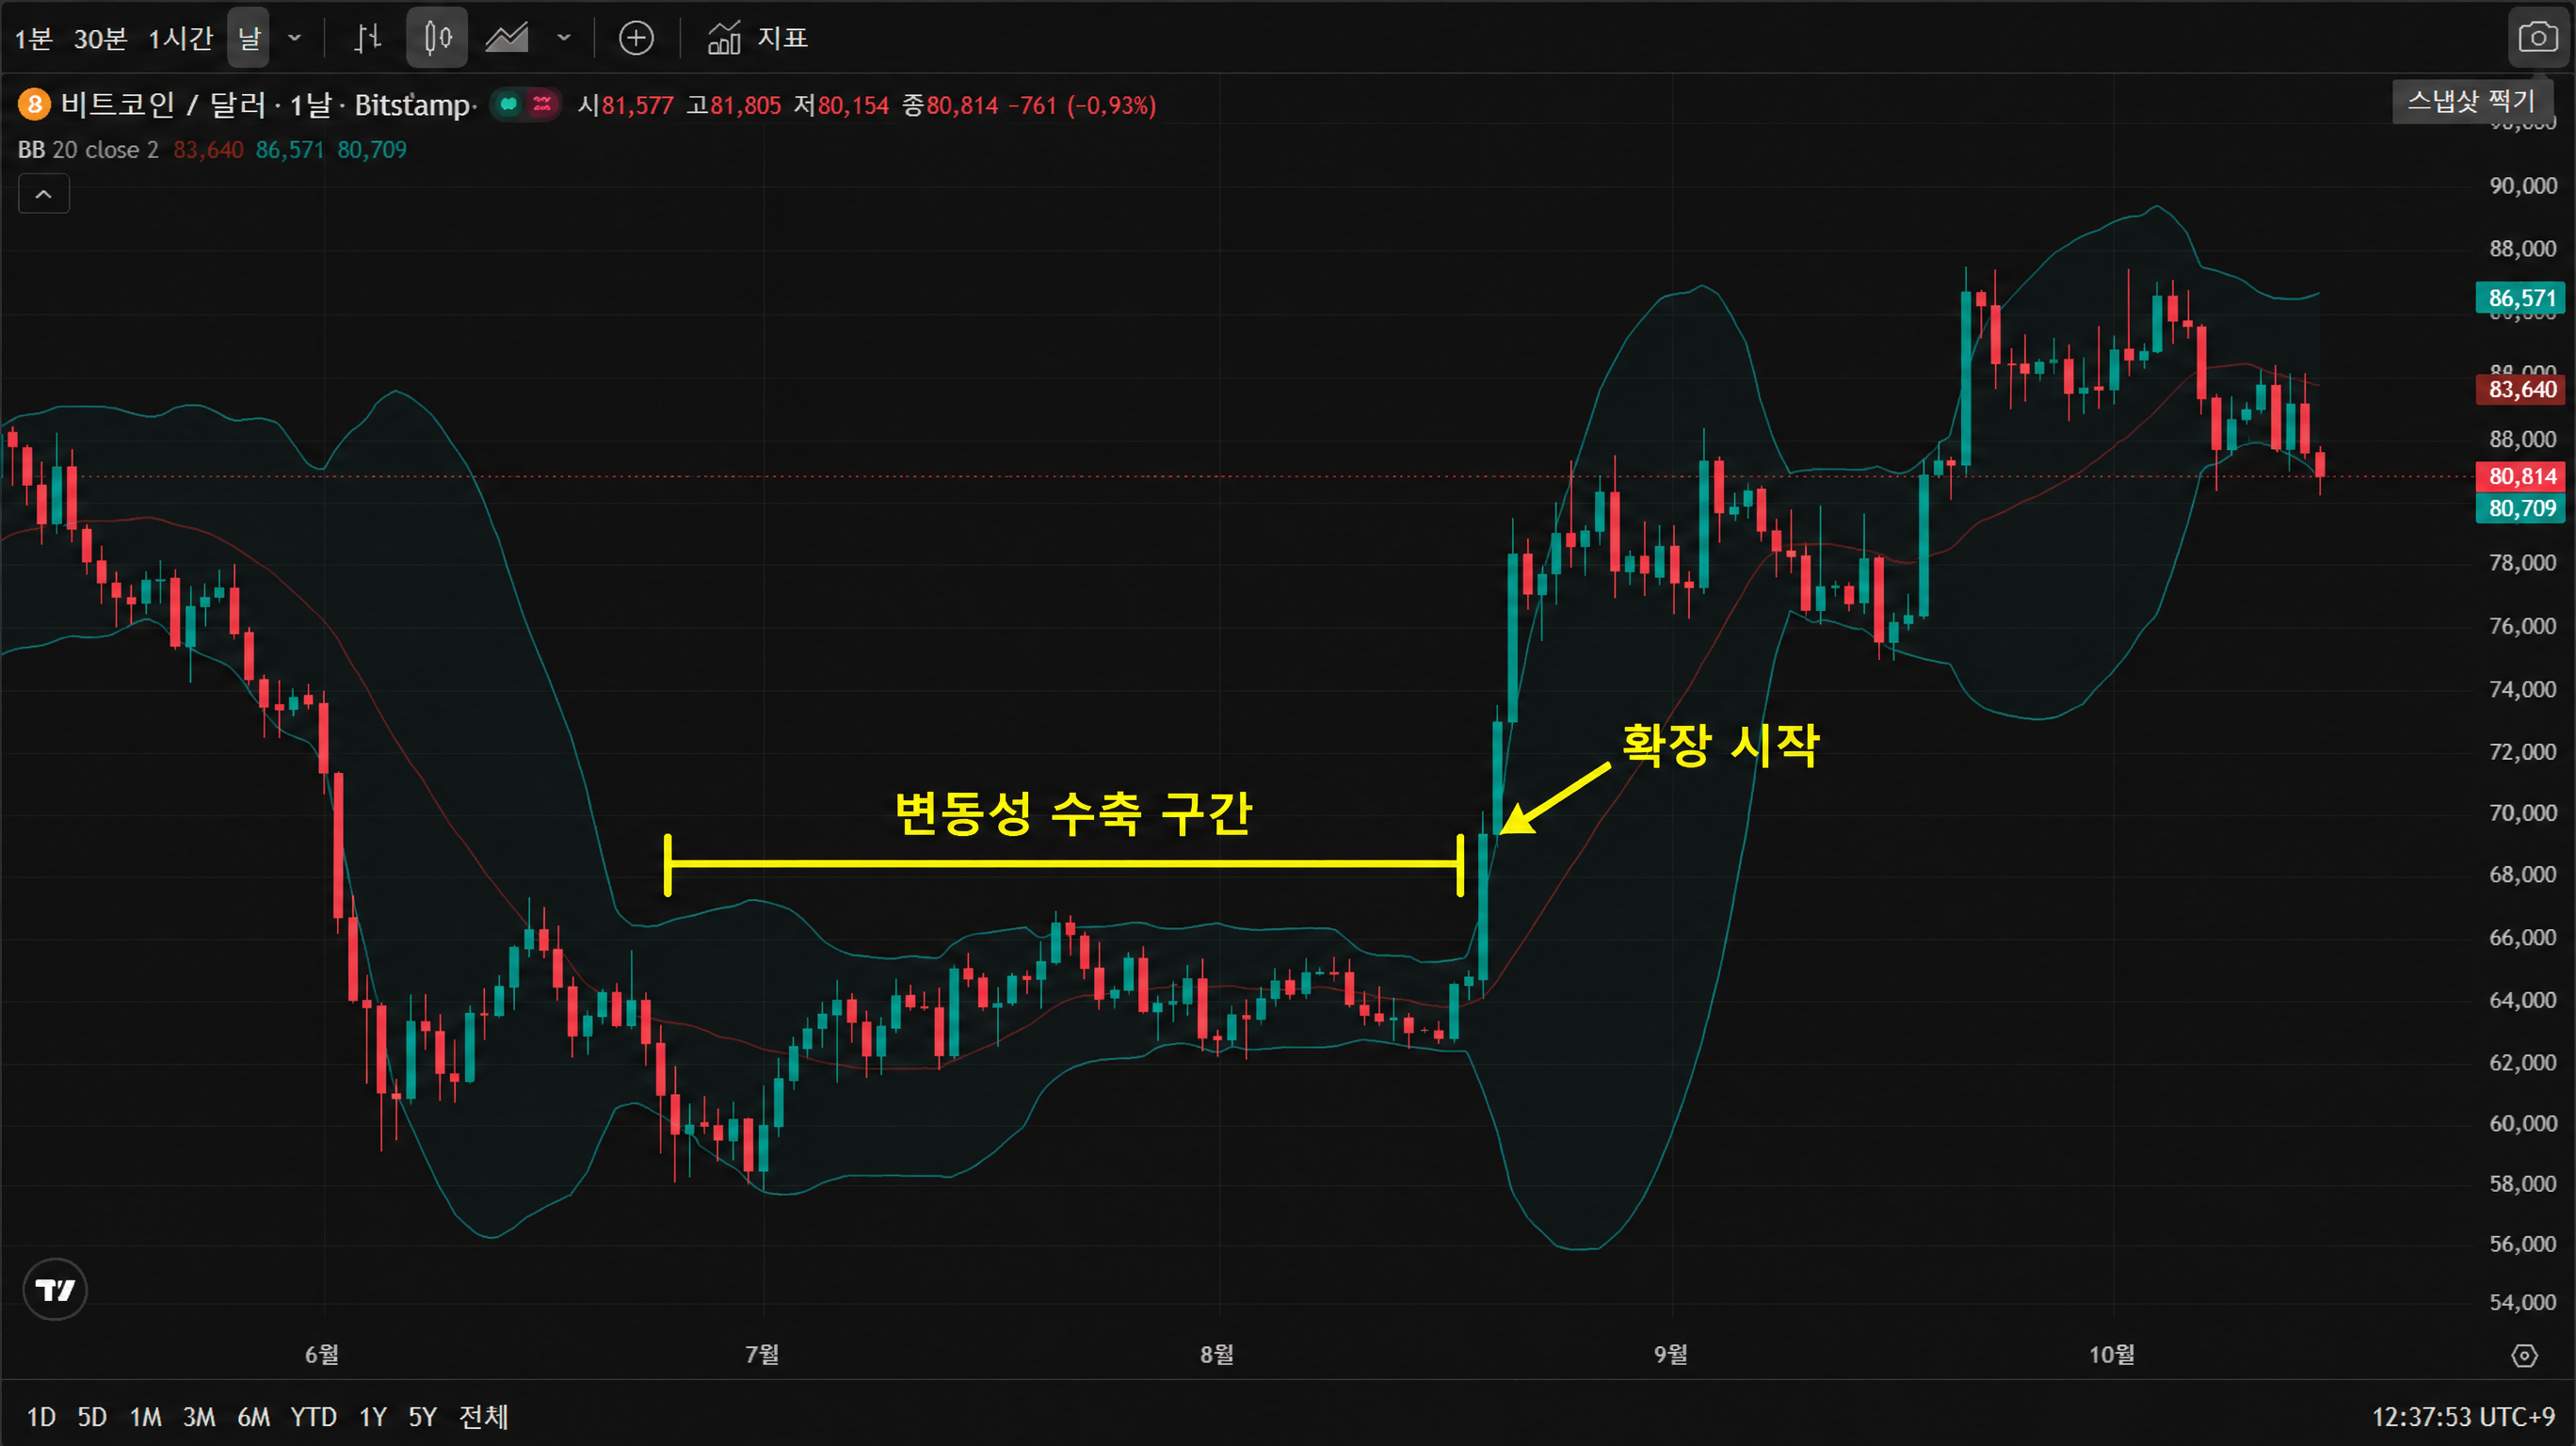Click the 83,640 basis price label
This screenshot has height=1446, width=2576.
point(2521,389)
